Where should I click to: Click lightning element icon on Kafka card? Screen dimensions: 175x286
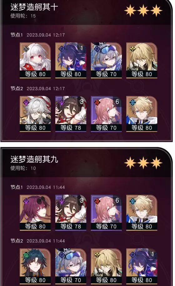click(x=26, y=201)
